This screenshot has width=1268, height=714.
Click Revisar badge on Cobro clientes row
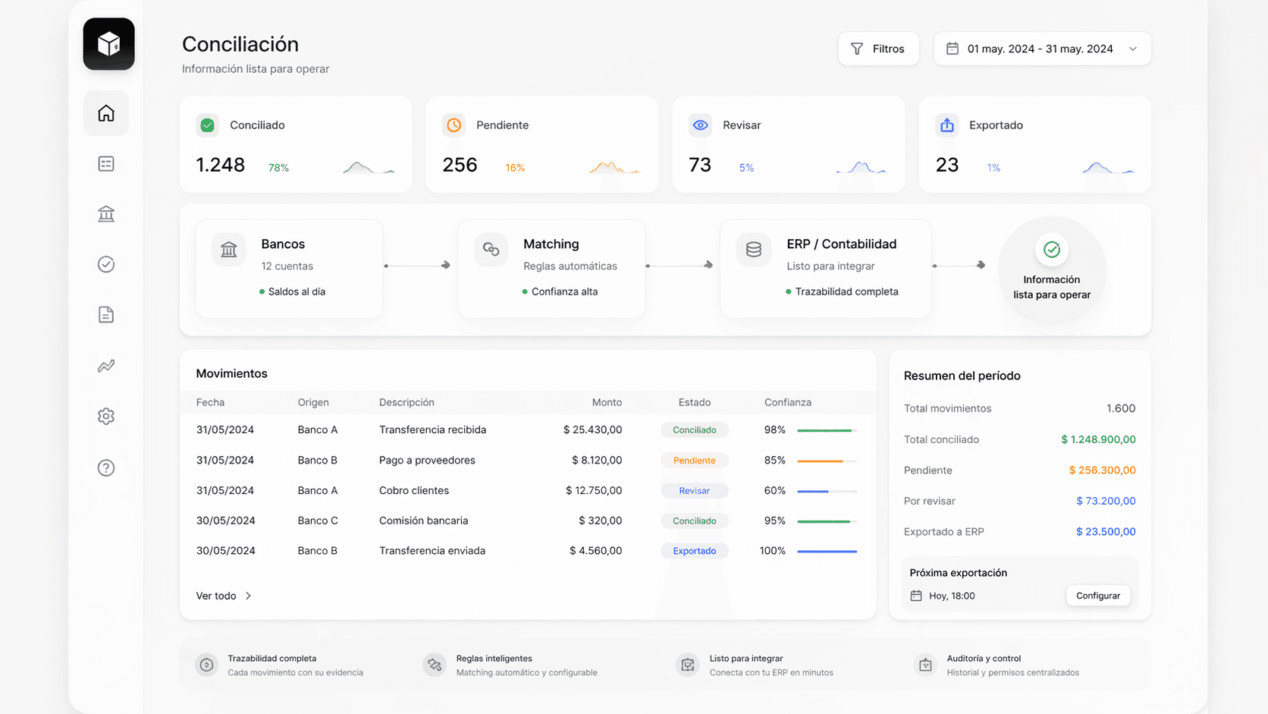pyautogui.click(x=695, y=490)
